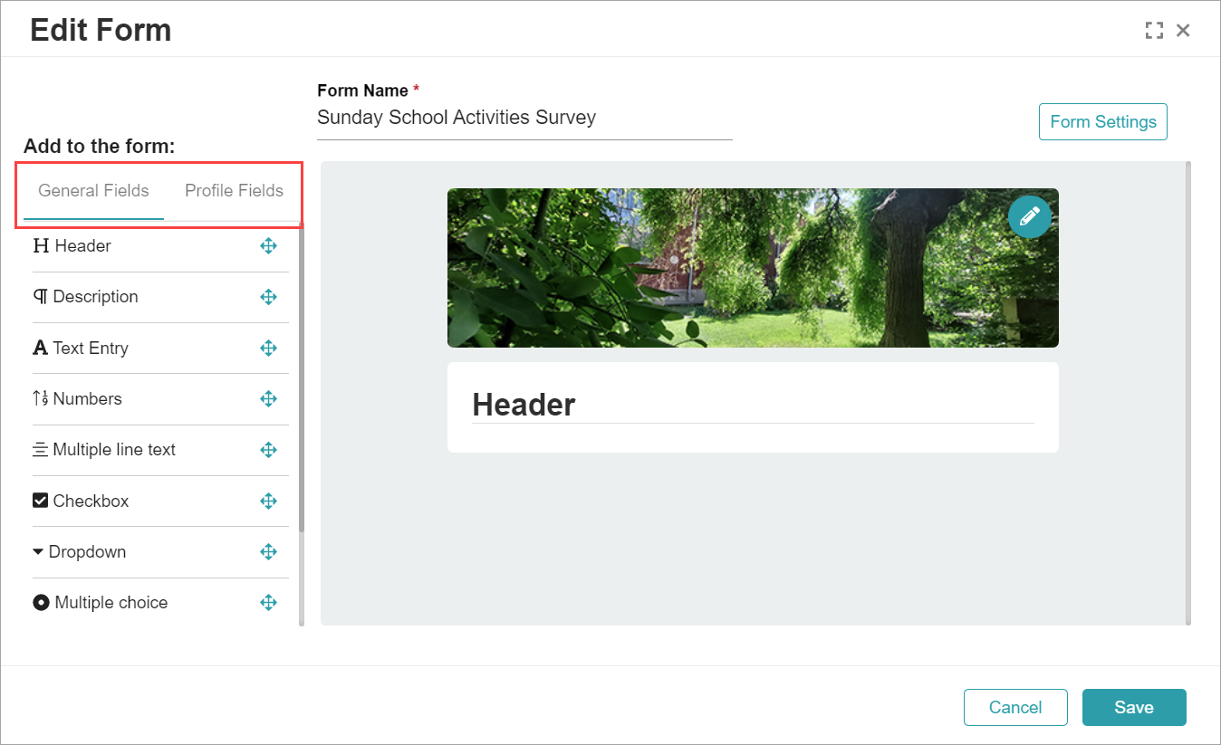
Task: Switch to Profile Fields tab
Action: (x=234, y=191)
